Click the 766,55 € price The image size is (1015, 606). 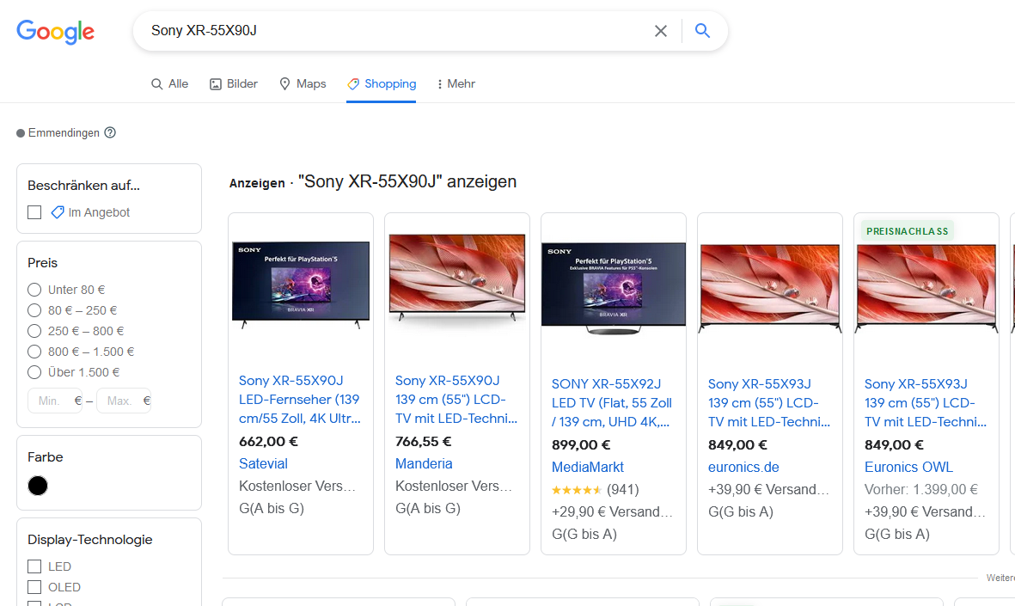click(424, 442)
